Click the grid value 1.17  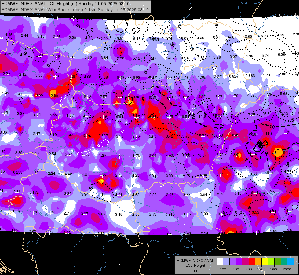[x=36, y=153]
